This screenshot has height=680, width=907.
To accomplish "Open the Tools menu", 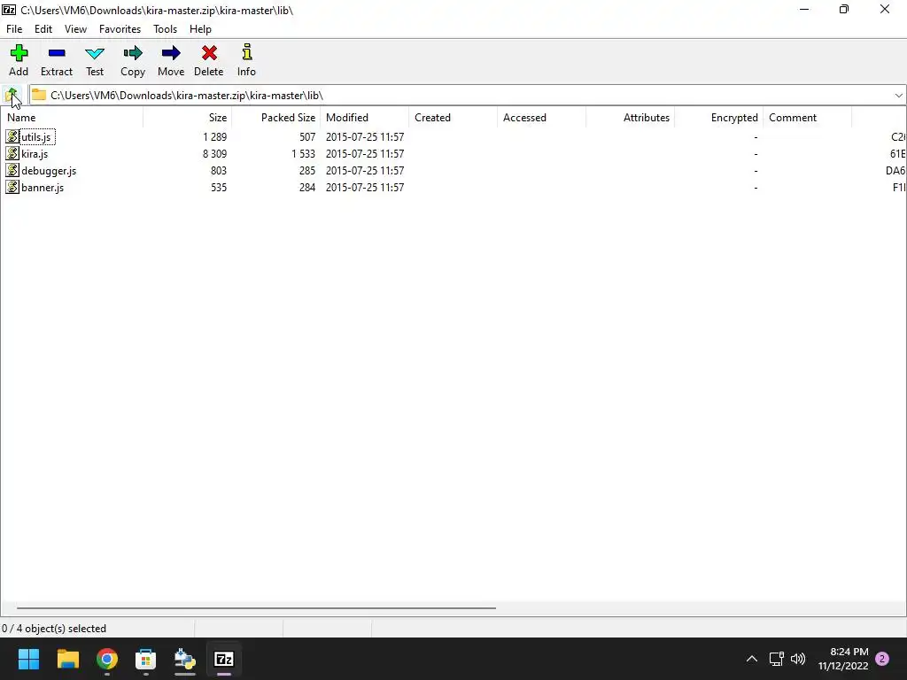I will (165, 29).
